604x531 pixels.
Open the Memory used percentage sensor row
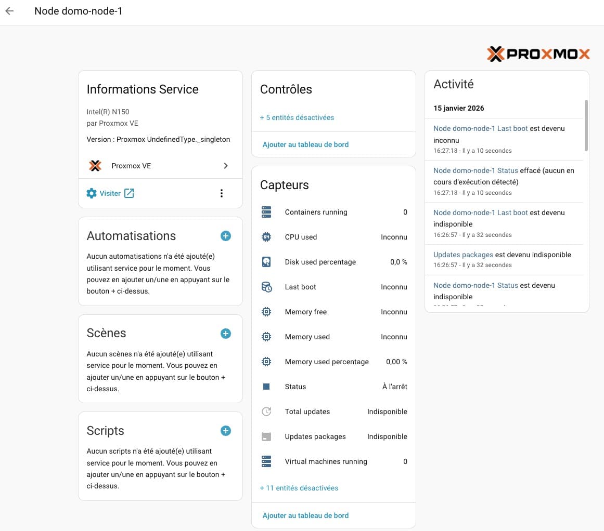tap(333, 362)
